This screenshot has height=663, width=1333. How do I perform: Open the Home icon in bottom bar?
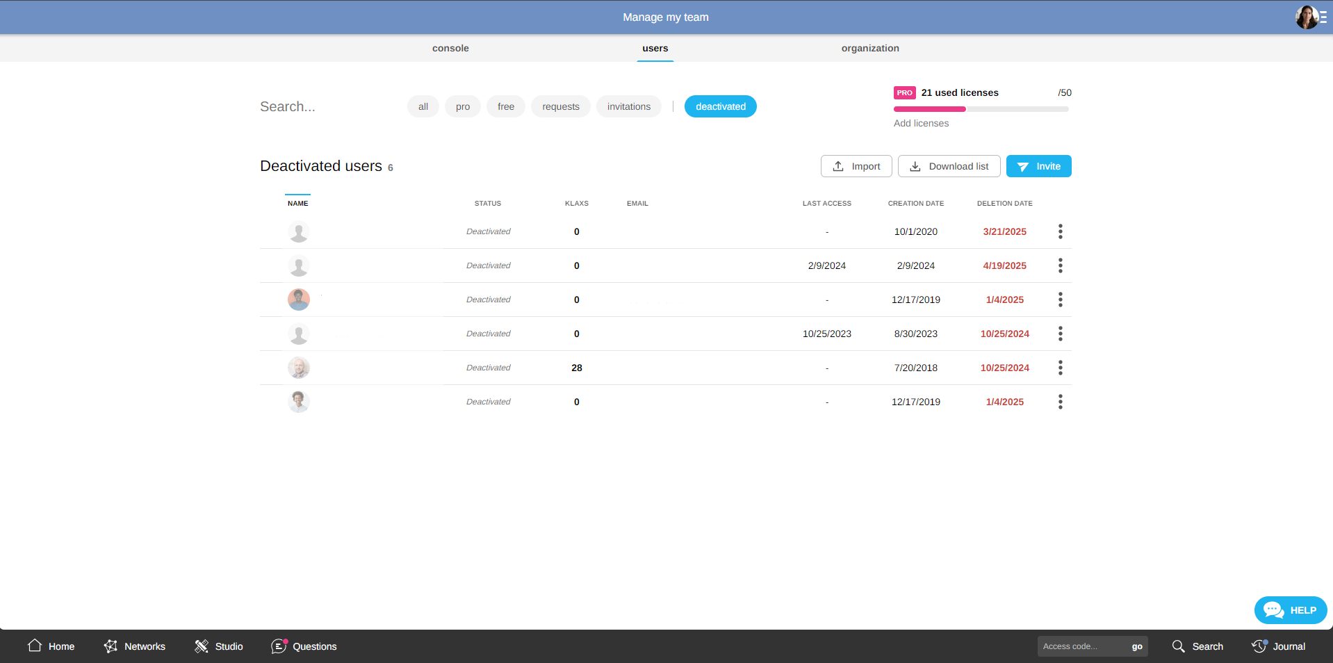click(35, 646)
